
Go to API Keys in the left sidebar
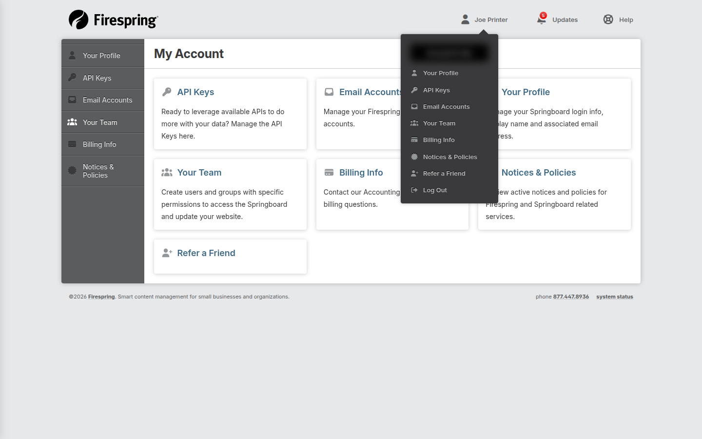pyautogui.click(x=103, y=78)
